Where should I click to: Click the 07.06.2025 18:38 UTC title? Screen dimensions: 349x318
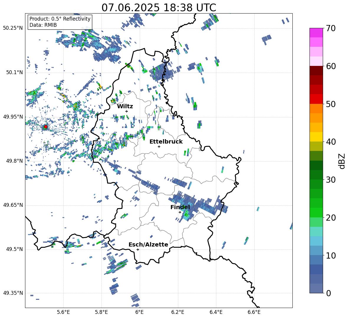pos(159,8)
